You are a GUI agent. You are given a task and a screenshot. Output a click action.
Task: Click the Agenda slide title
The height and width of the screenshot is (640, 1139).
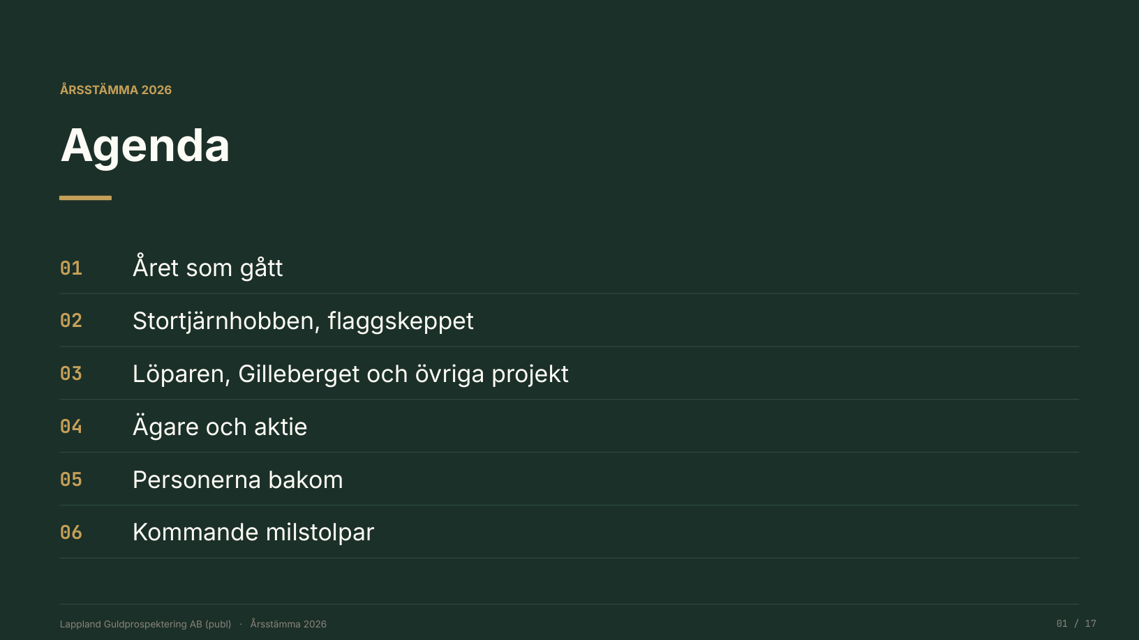(x=145, y=146)
